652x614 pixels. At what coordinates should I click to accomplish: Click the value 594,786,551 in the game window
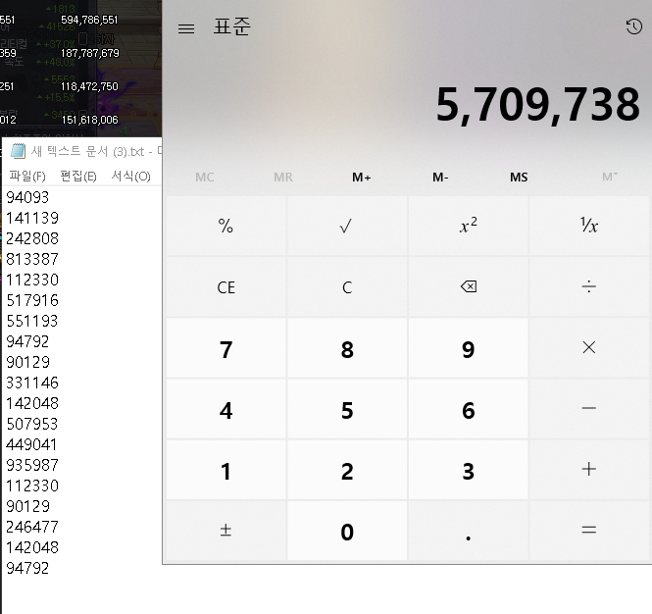(x=89, y=20)
